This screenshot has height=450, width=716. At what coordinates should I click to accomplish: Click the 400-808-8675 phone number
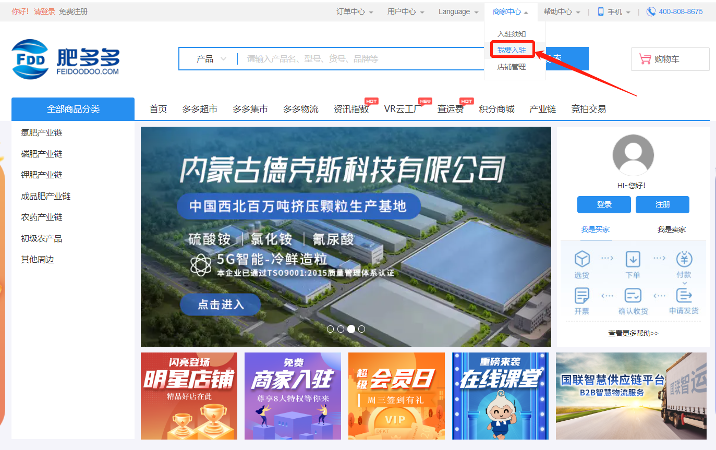(x=681, y=11)
